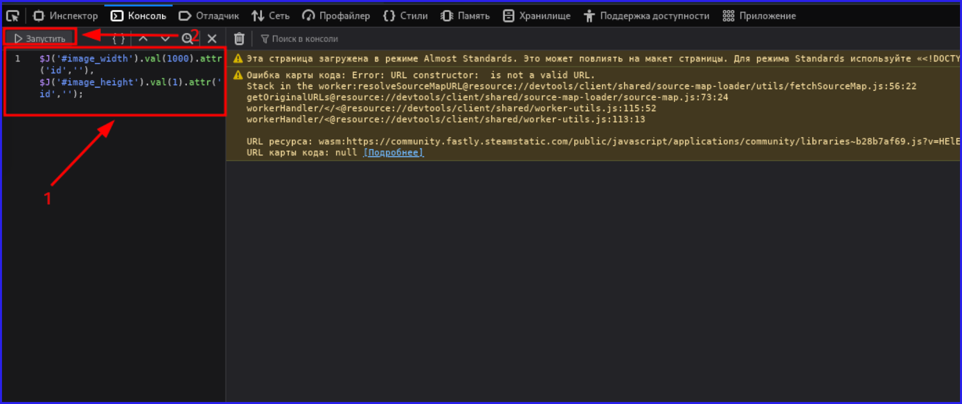The height and width of the screenshot is (404, 962).
Task: Activate the element picker tool
Action: [13, 16]
